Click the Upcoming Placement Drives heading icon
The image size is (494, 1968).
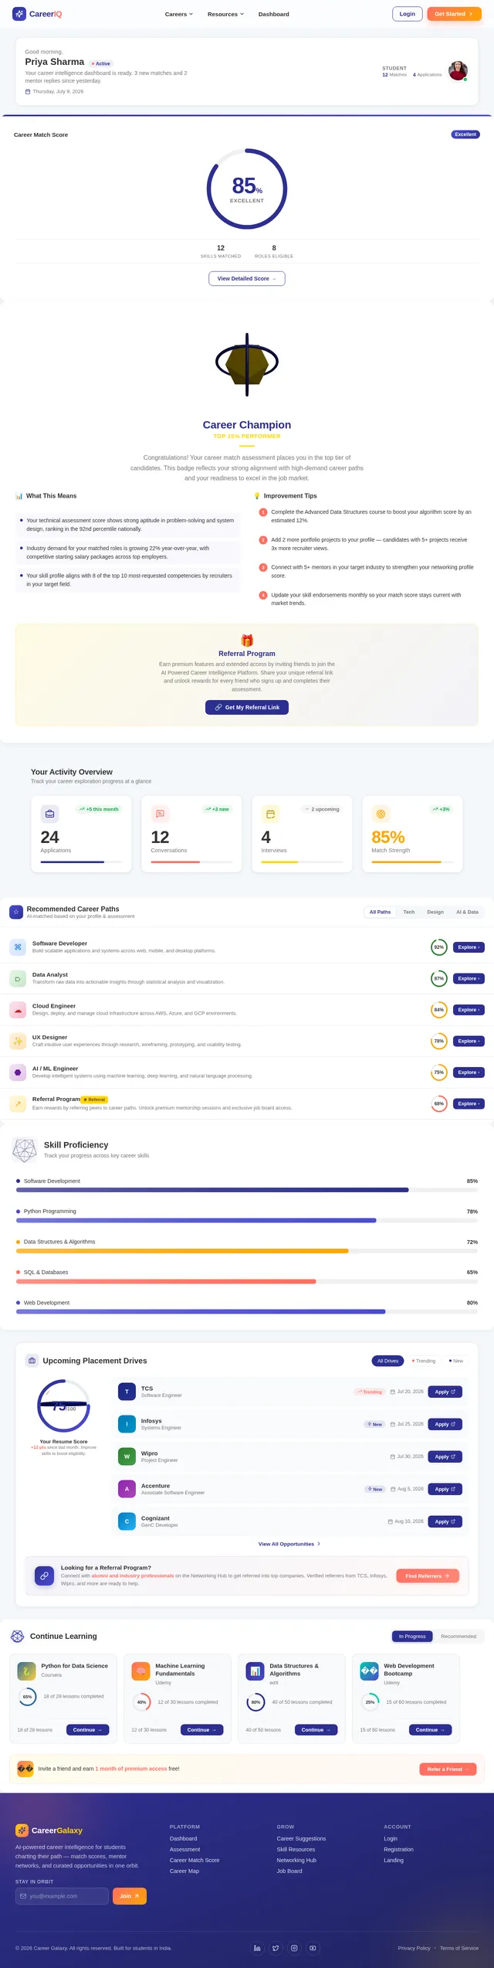32,1361
